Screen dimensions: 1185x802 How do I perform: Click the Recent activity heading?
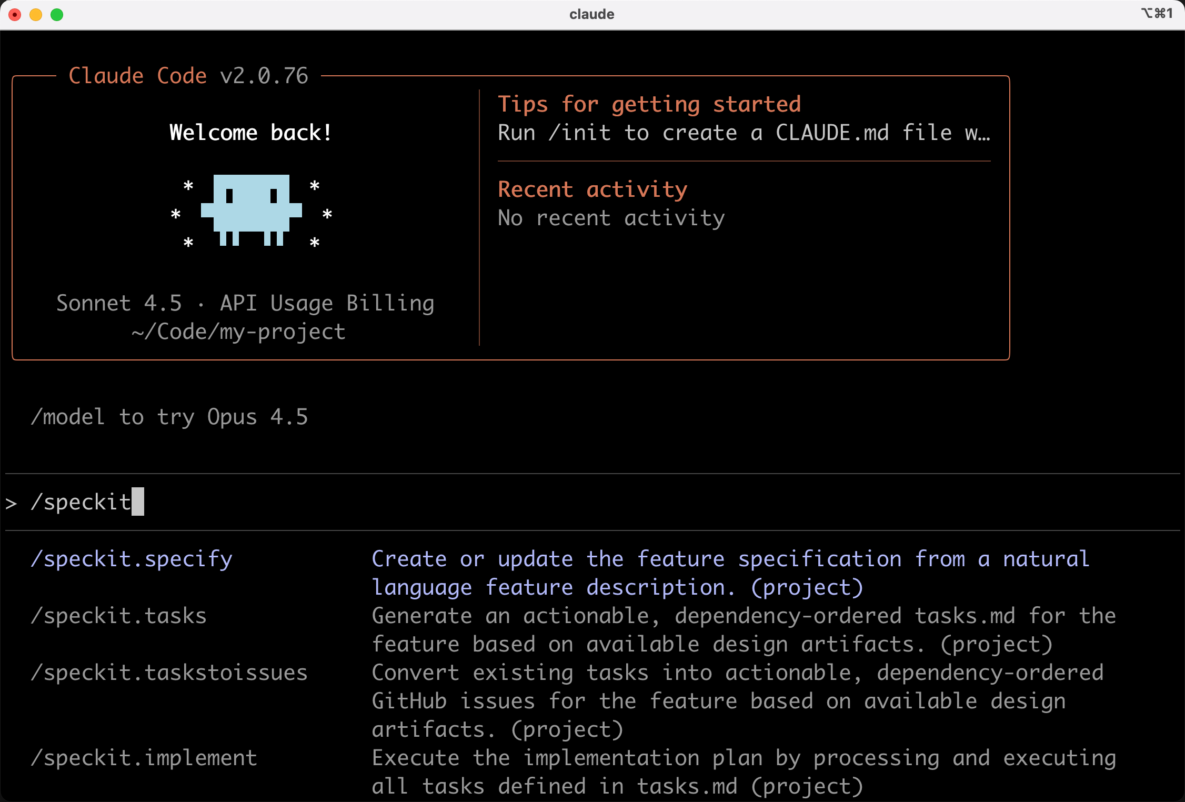point(592,189)
